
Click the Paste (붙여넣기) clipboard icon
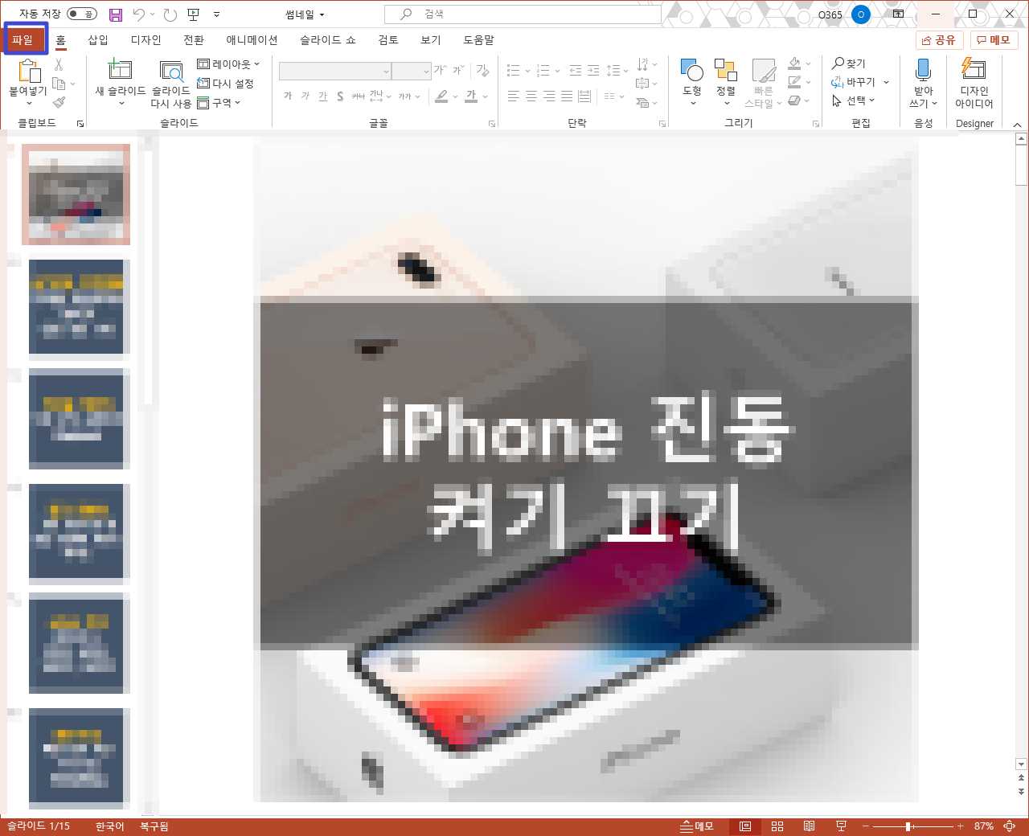click(x=28, y=72)
